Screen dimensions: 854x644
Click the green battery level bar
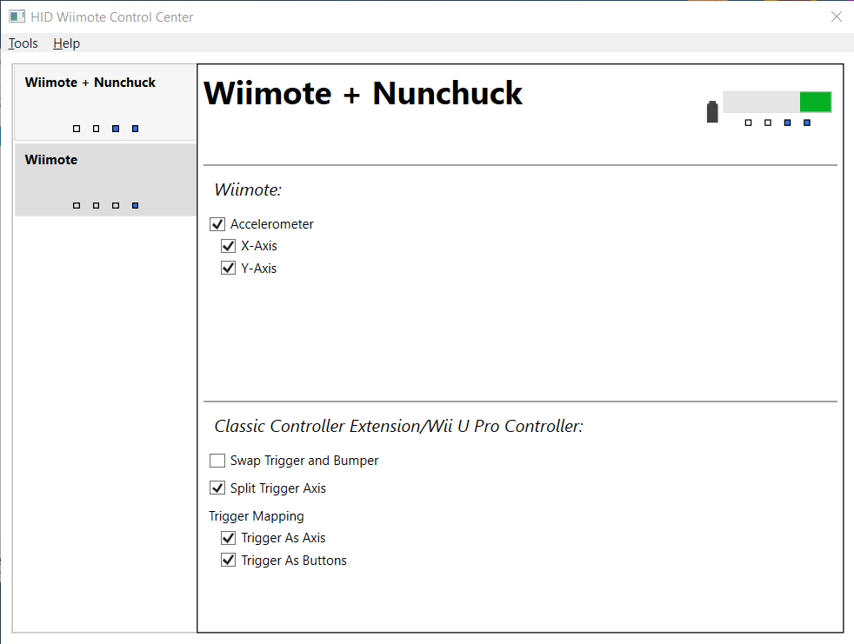tap(815, 102)
